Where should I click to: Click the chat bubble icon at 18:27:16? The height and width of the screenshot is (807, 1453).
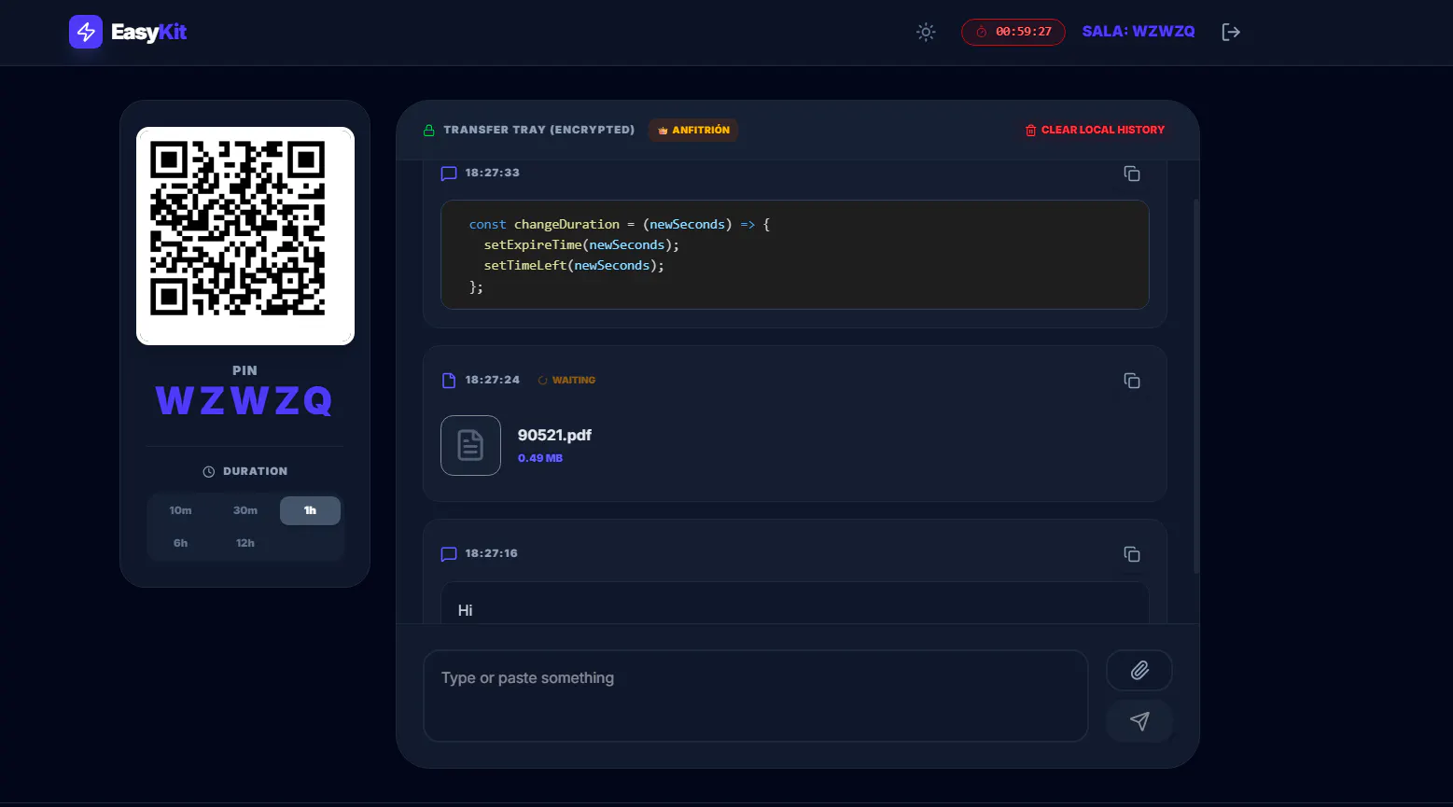click(449, 554)
